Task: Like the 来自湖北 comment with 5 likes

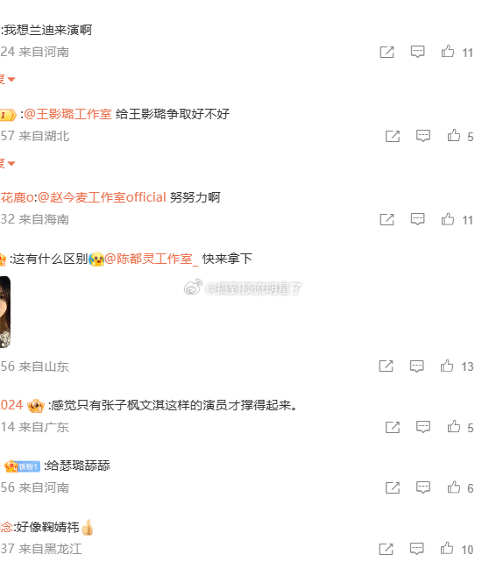Action: click(x=454, y=136)
